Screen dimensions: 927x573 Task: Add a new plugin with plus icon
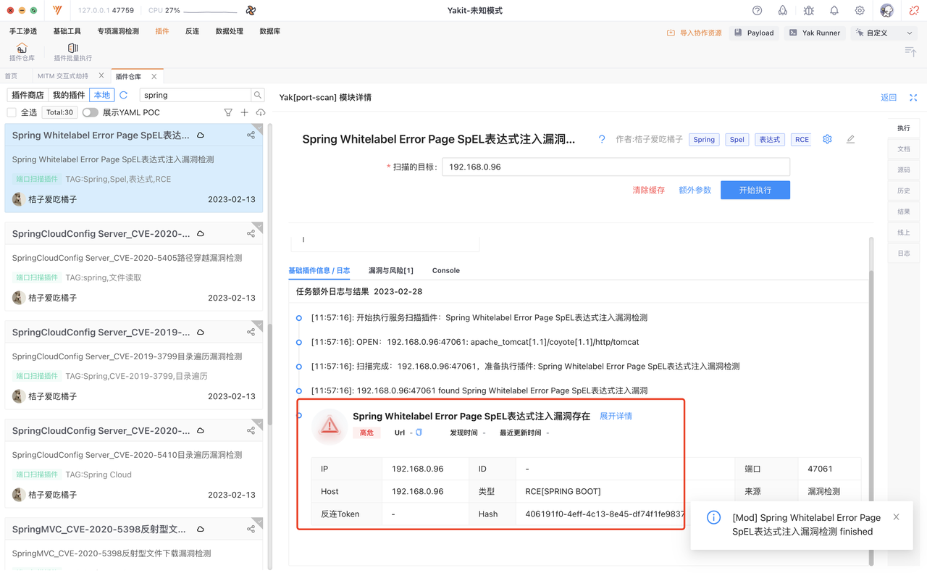click(x=244, y=112)
